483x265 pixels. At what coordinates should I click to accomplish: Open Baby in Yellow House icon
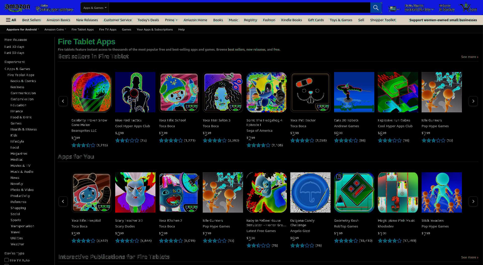click(x=267, y=192)
